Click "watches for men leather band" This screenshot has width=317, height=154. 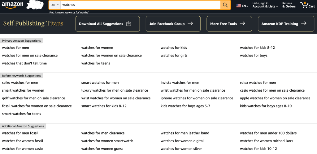[x=185, y=133]
